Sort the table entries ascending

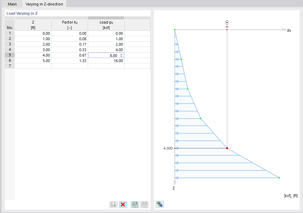pos(113,204)
